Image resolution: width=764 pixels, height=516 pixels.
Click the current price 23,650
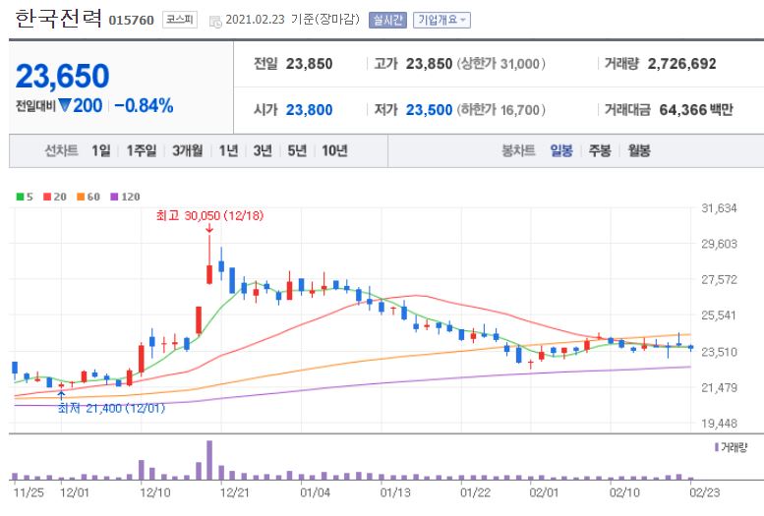pyautogui.click(x=62, y=77)
